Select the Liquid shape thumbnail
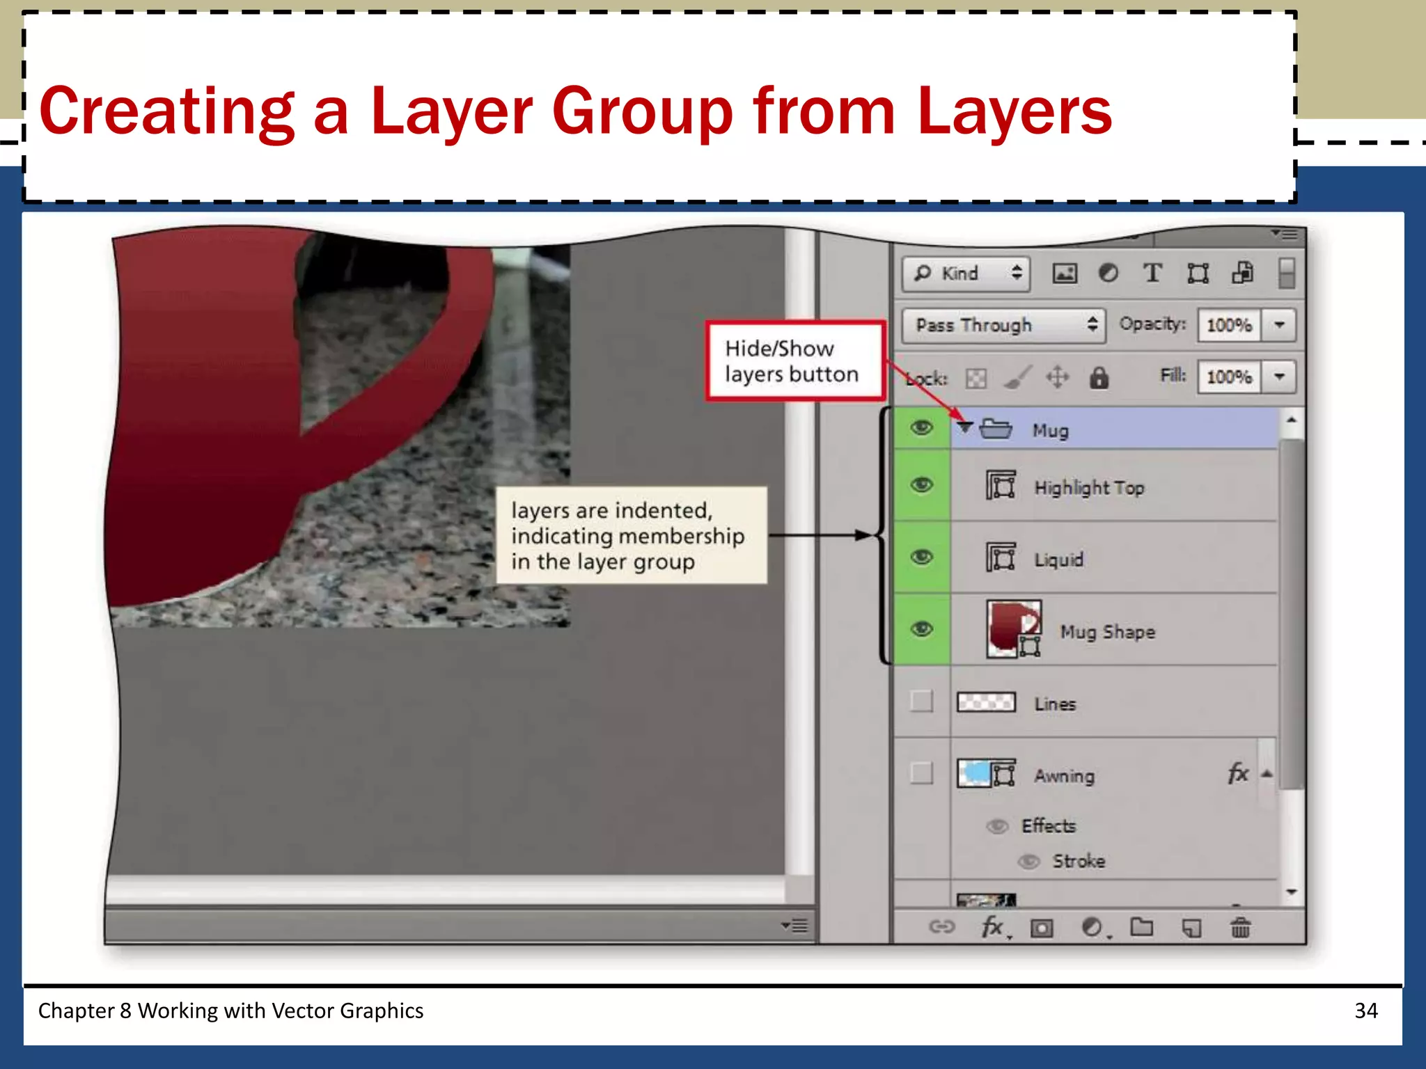The height and width of the screenshot is (1069, 1426). pyautogui.click(x=1001, y=557)
